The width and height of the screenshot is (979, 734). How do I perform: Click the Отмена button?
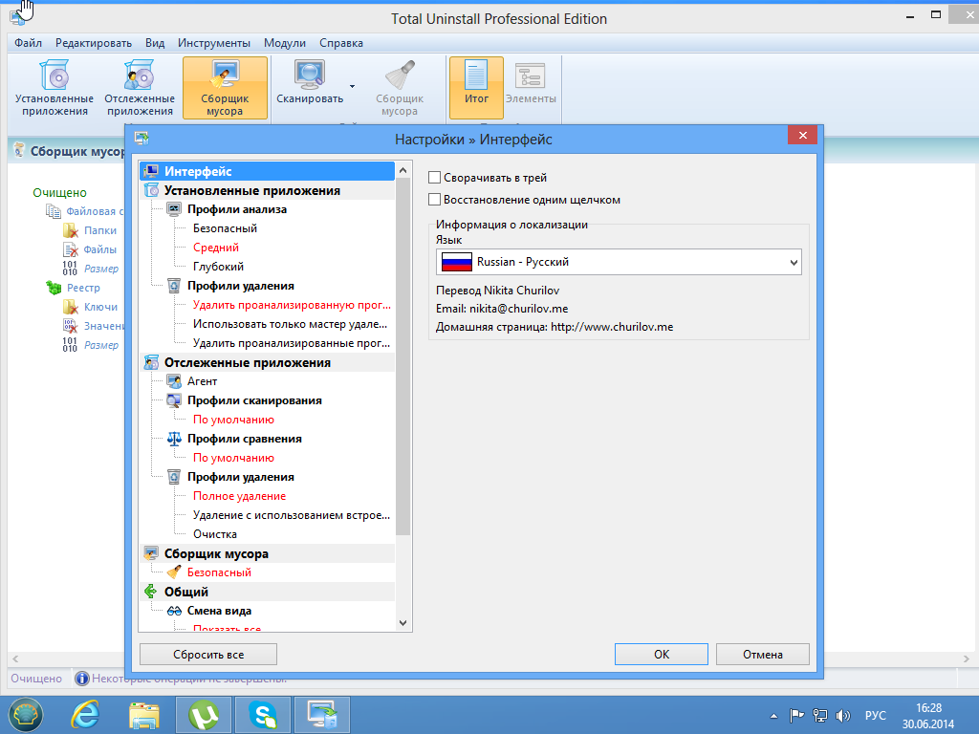tap(762, 654)
